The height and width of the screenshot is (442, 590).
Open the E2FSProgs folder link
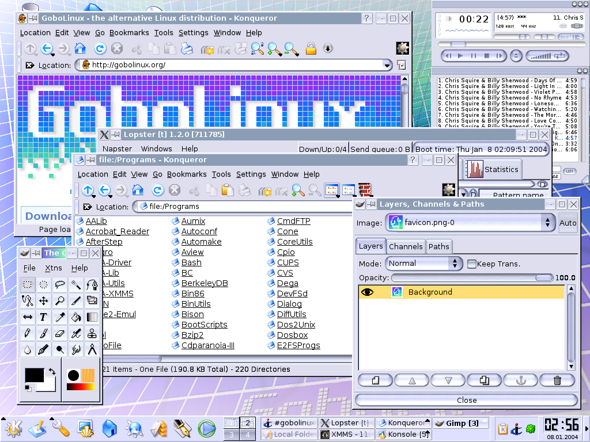pyautogui.click(x=298, y=345)
